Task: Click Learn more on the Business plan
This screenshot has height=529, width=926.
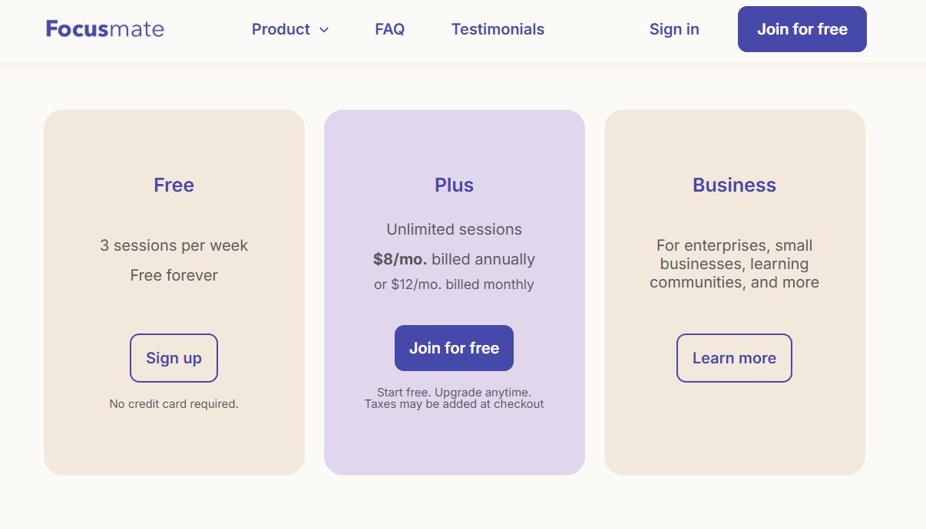Action: point(733,358)
